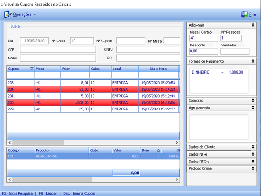The image size is (261, 196).
Task: Collapse the Adicionais panel
Action: (253, 25)
